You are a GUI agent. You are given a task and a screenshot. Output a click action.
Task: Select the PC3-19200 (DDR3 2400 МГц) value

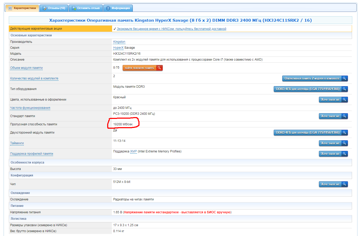click(x=134, y=114)
